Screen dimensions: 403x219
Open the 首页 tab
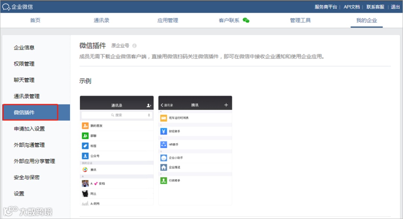pos(35,20)
